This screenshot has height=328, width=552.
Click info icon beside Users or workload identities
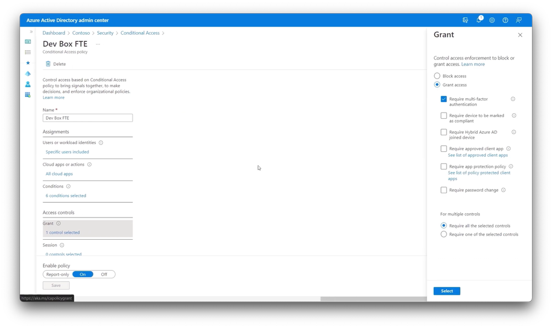[x=101, y=142]
